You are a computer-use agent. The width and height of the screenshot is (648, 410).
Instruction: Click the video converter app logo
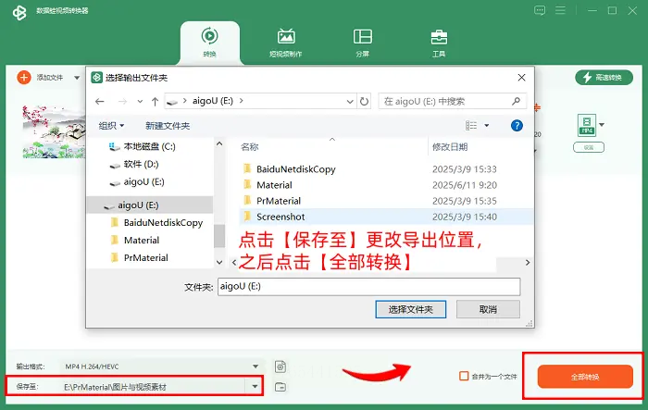pyautogui.click(x=19, y=12)
